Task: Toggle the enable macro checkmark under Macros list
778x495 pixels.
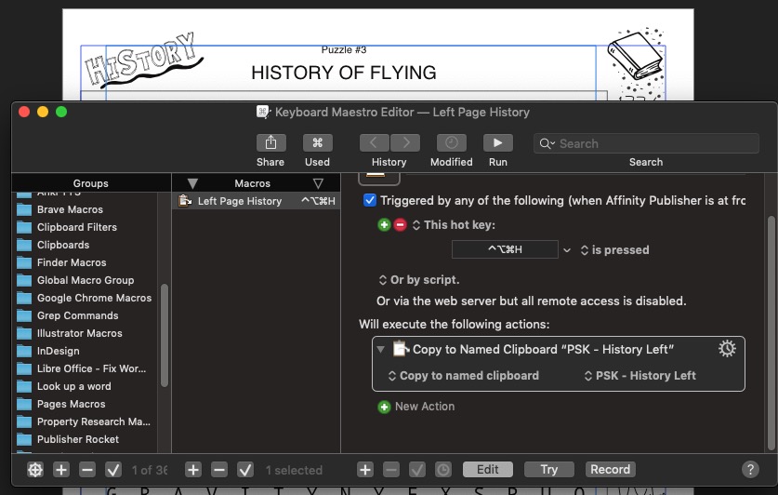Action: tap(245, 470)
